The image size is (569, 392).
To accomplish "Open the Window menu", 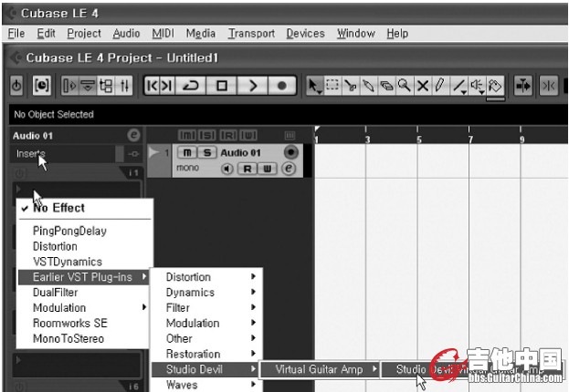I will point(356,34).
